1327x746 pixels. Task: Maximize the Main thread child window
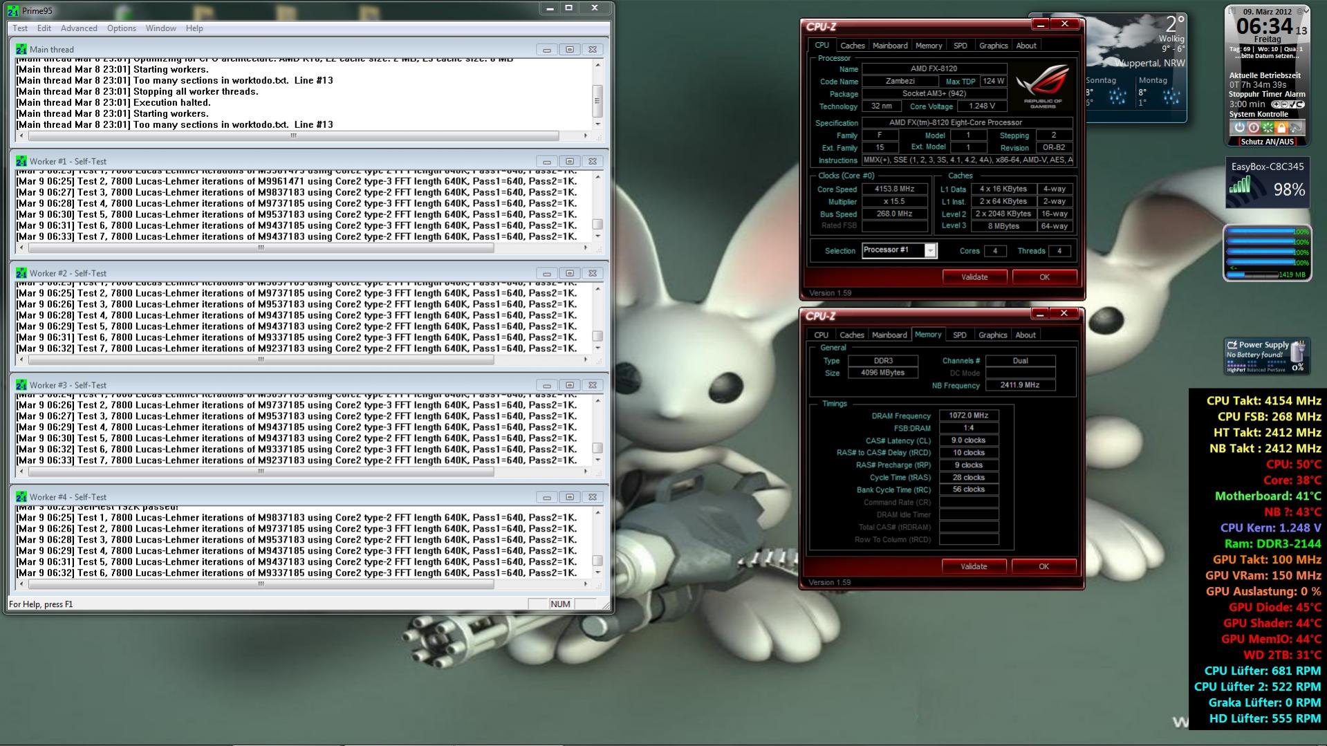point(570,50)
